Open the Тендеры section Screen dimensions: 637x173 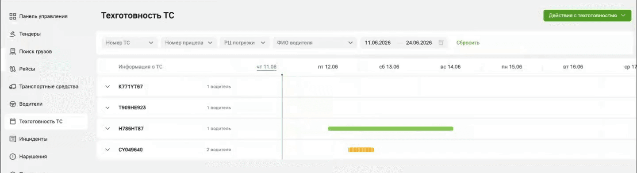(30, 34)
